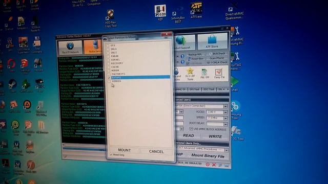Check the MODEM partition checkbox
The image size is (328, 184).
(109, 71)
